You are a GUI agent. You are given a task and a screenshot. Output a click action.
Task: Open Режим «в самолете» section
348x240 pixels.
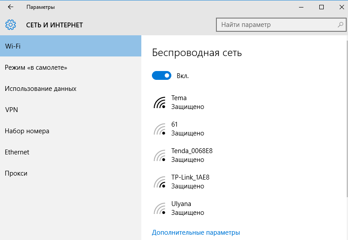click(x=71, y=67)
